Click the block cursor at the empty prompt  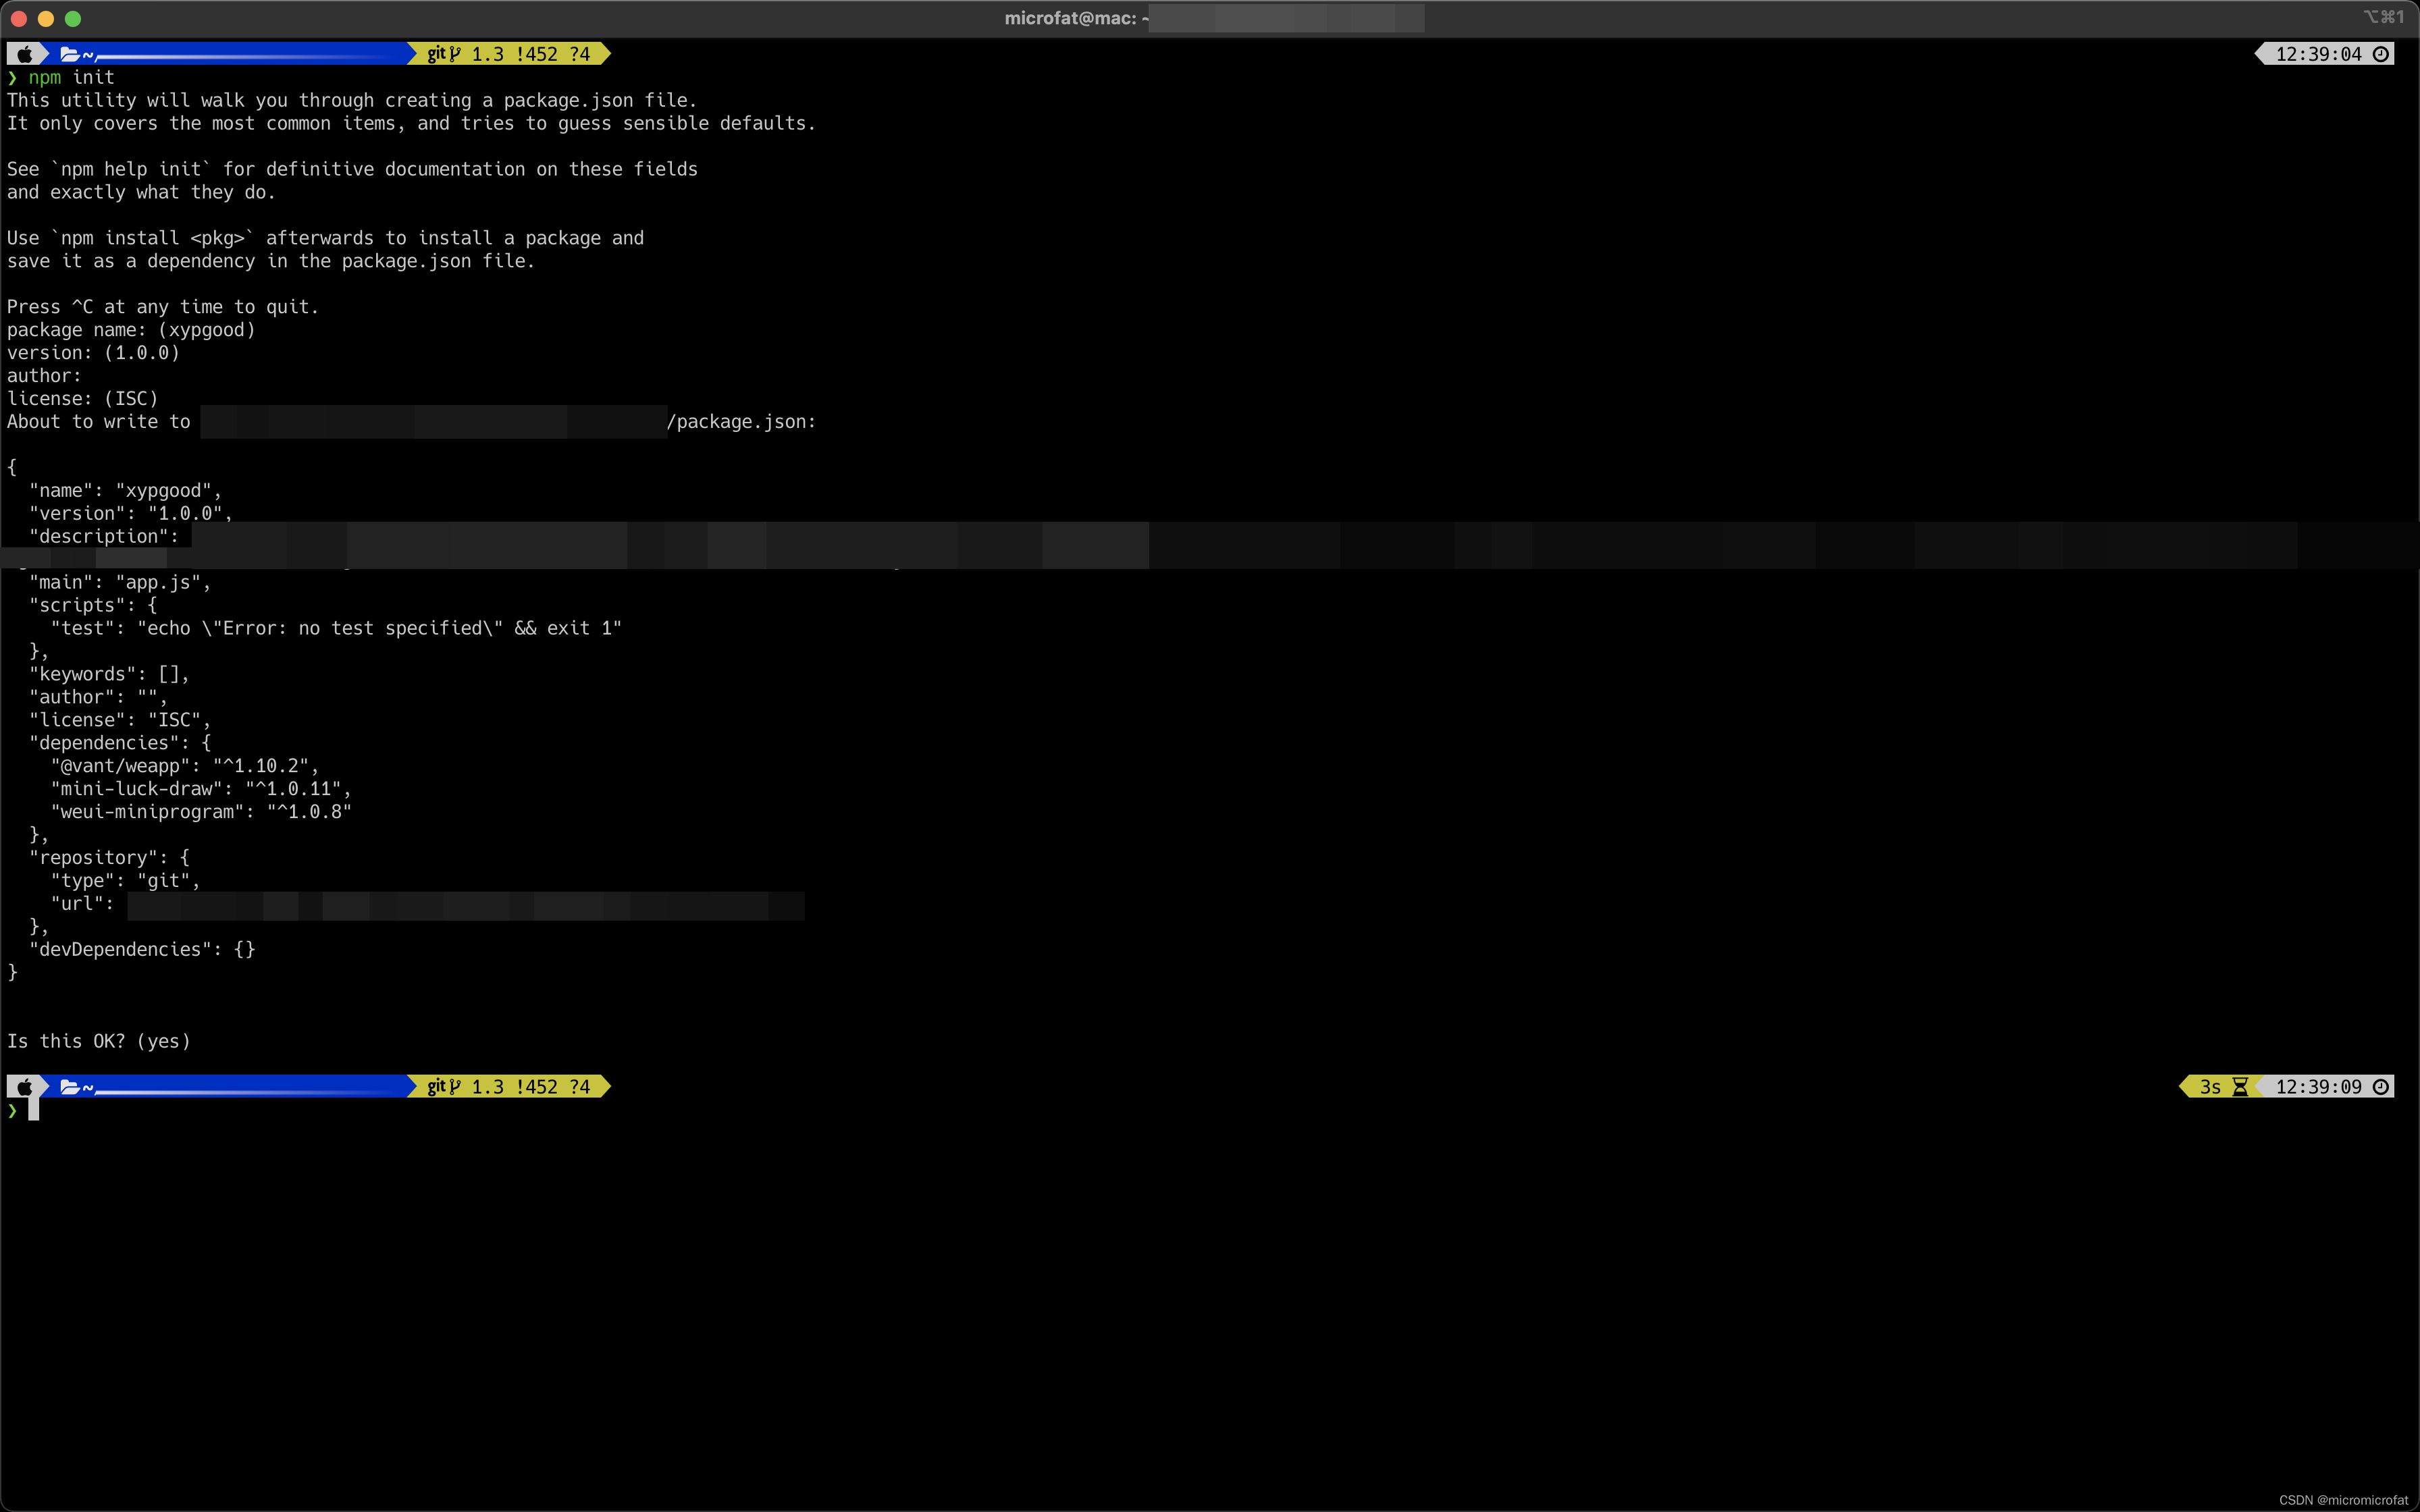click(33, 1110)
